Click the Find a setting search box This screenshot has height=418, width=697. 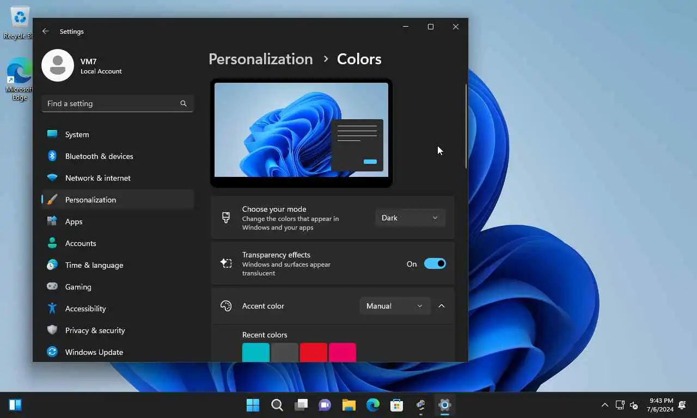[118, 103]
